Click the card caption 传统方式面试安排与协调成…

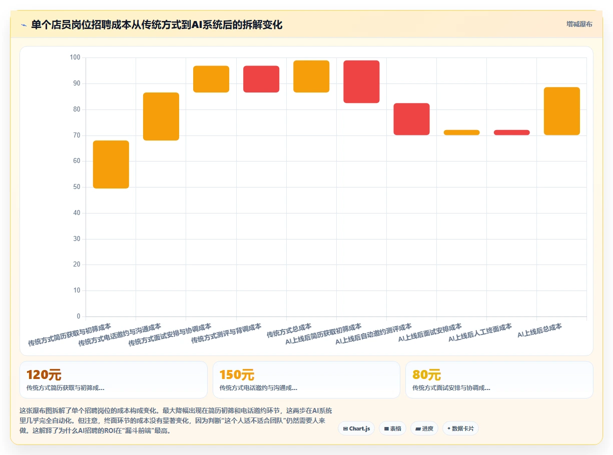[x=451, y=387]
